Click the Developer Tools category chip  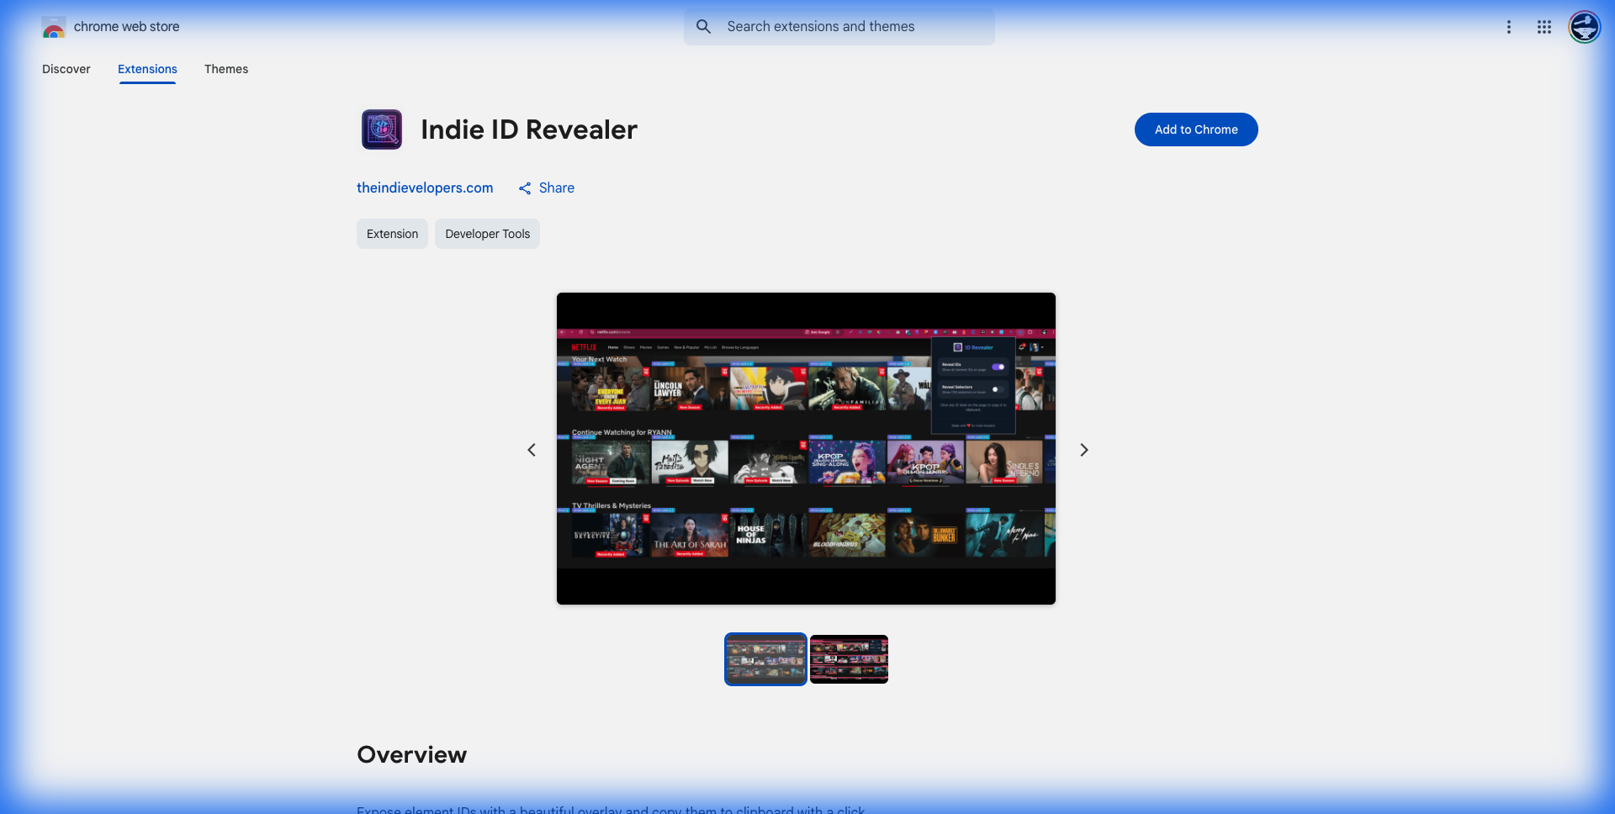pos(487,234)
